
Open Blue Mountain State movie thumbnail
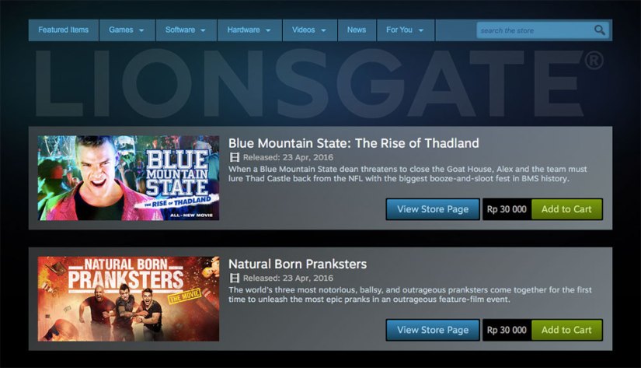128,178
